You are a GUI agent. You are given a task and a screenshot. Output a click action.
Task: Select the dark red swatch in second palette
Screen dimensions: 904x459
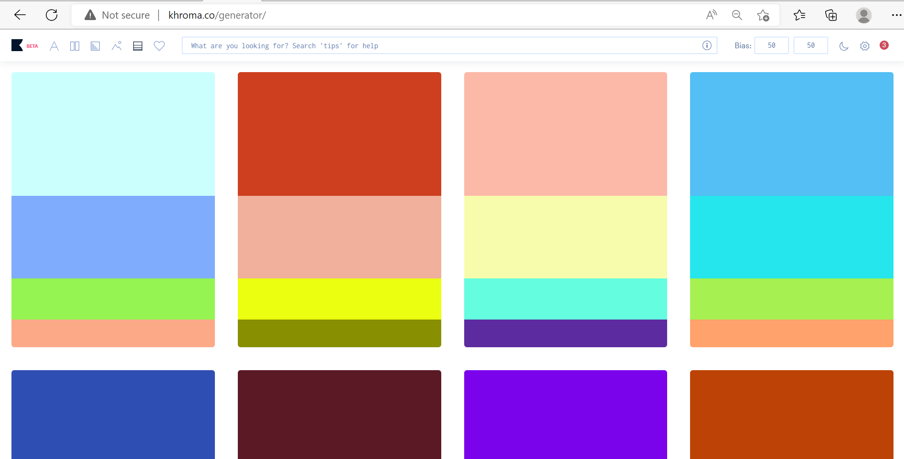pos(339,134)
